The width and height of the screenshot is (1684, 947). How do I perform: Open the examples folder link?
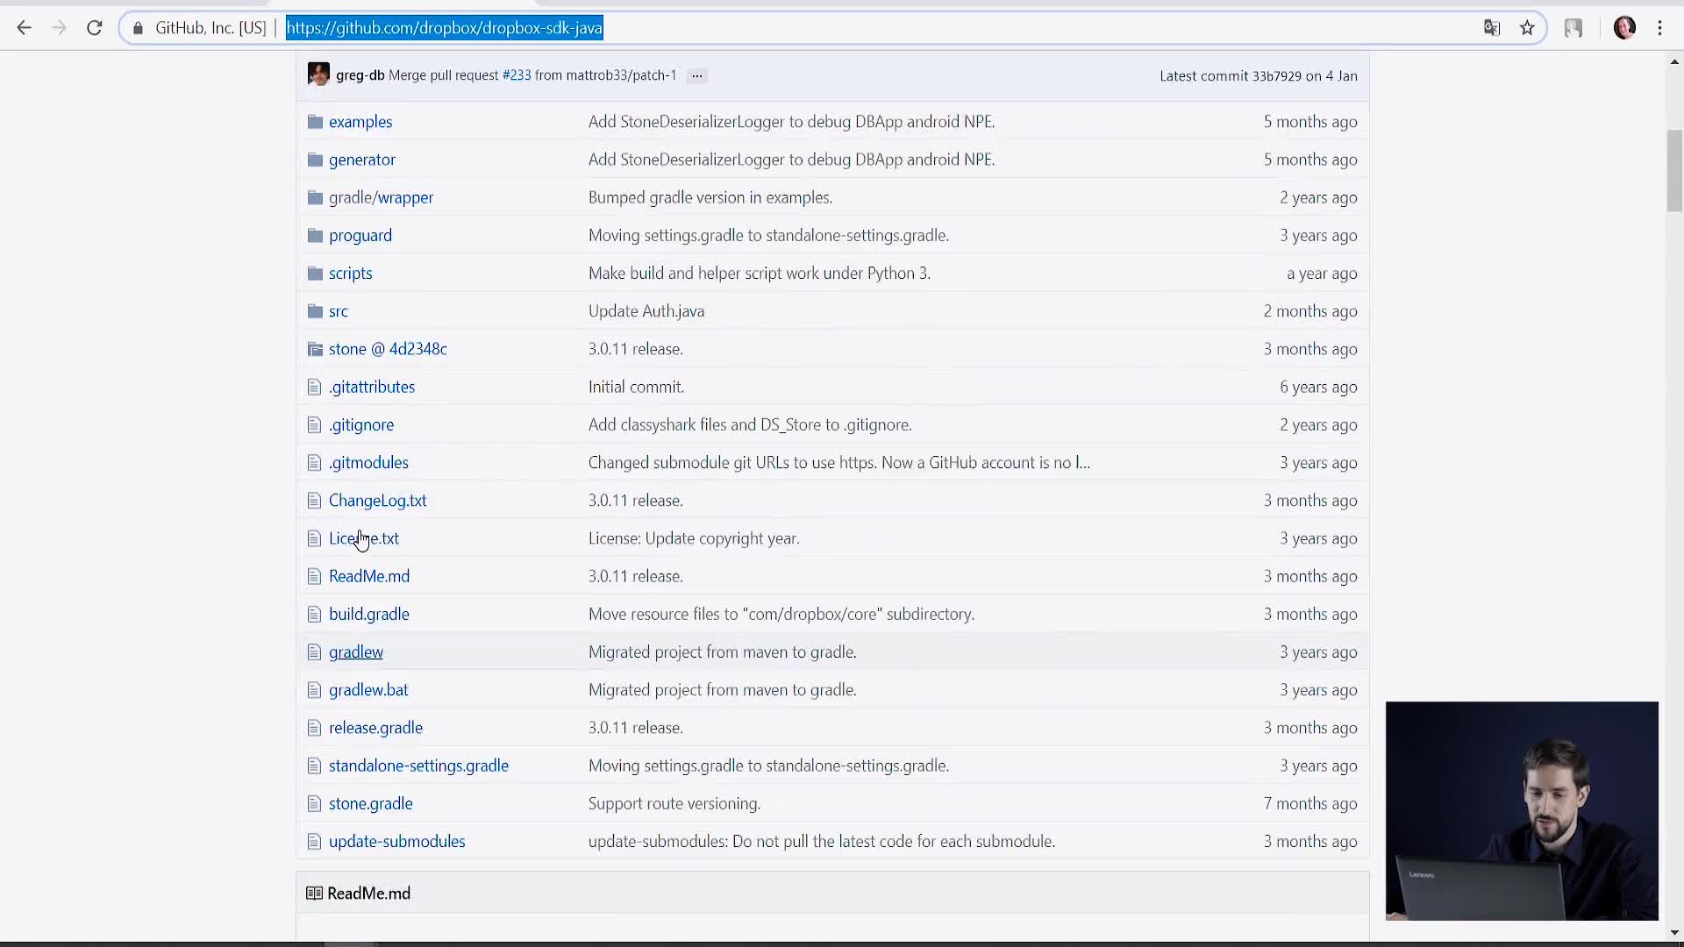click(360, 122)
